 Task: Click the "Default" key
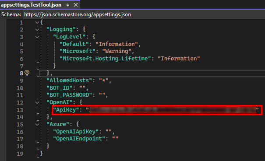[x=74, y=44]
